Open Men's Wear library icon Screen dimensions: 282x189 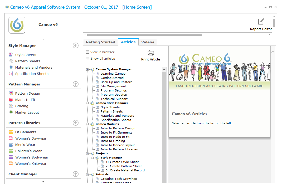coord(11,145)
